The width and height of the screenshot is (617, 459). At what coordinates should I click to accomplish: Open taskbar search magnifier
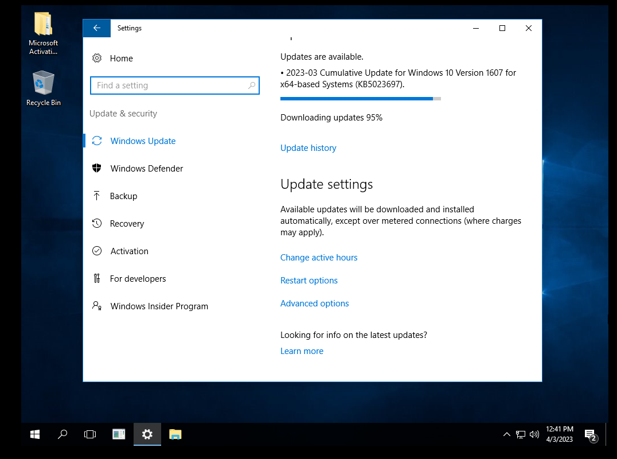(x=63, y=434)
